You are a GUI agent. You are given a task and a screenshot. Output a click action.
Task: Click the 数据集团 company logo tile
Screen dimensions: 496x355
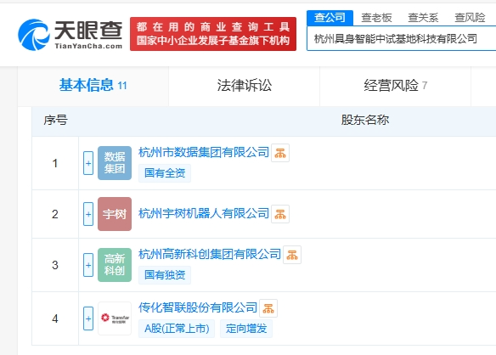point(115,163)
